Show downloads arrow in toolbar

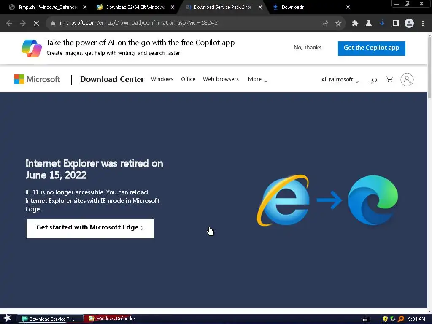coord(382,24)
